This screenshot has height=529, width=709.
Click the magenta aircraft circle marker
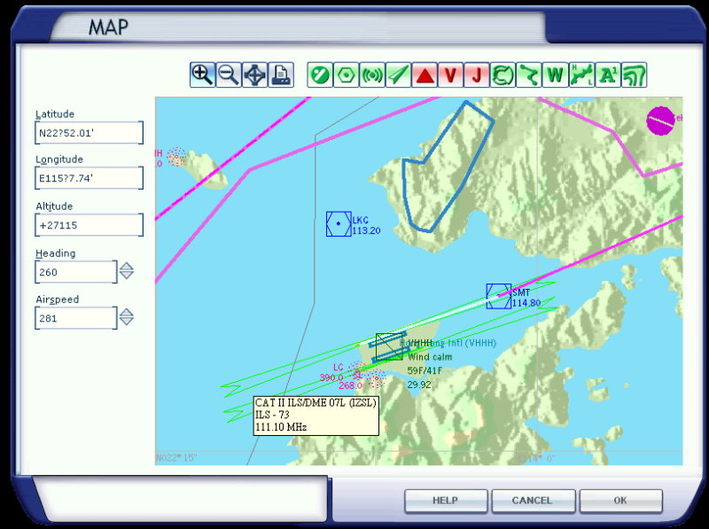click(660, 121)
